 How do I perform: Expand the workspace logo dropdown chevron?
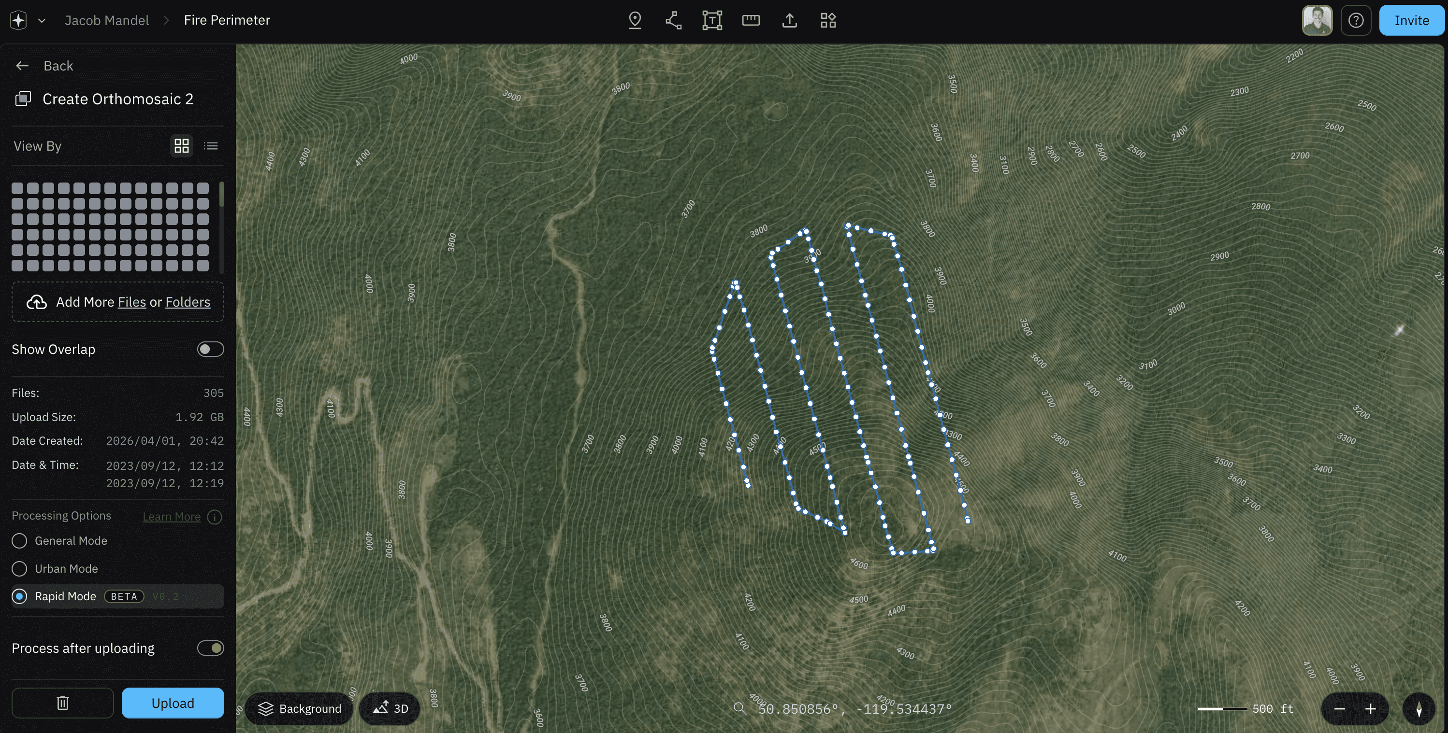(42, 20)
